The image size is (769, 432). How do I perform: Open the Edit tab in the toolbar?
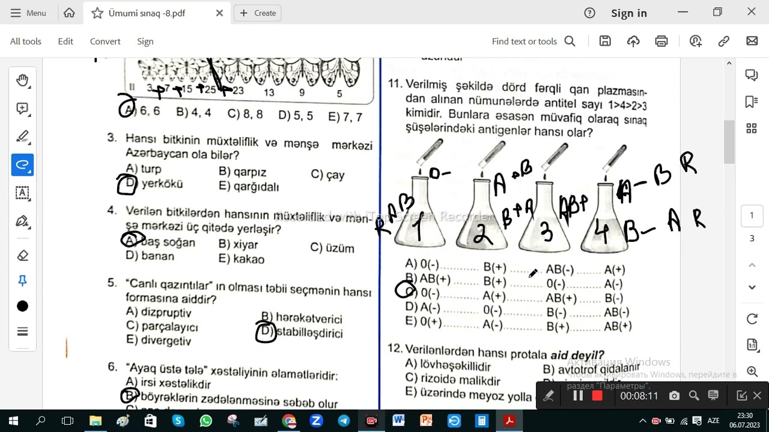[65, 41]
